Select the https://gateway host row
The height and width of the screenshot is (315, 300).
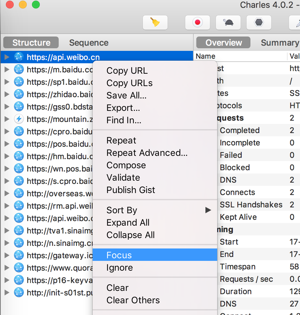pyautogui.click(x=47, y=255)
